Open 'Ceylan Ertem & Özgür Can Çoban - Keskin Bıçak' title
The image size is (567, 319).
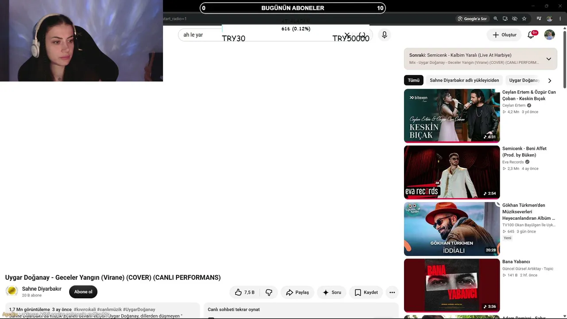(529, 95)
